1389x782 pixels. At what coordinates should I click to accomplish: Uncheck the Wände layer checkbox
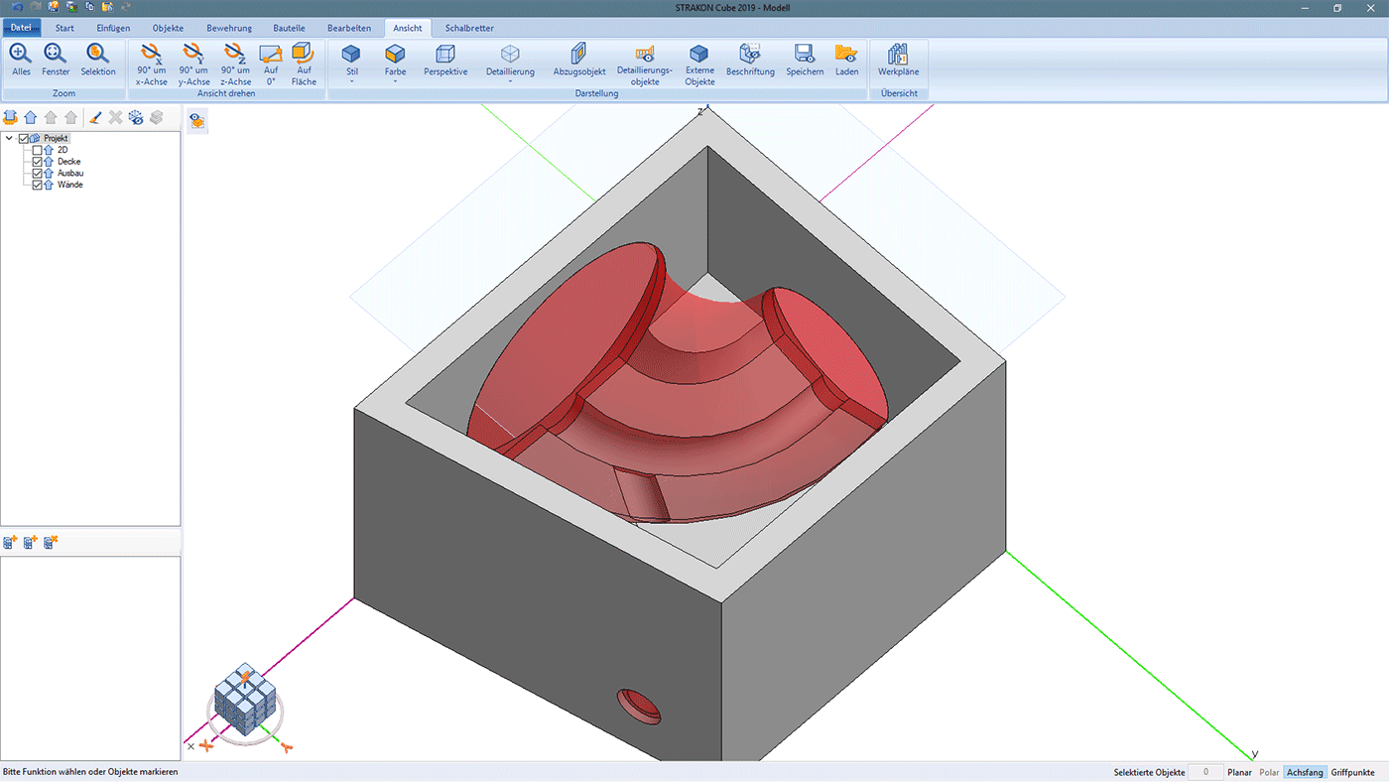(38, 185)
